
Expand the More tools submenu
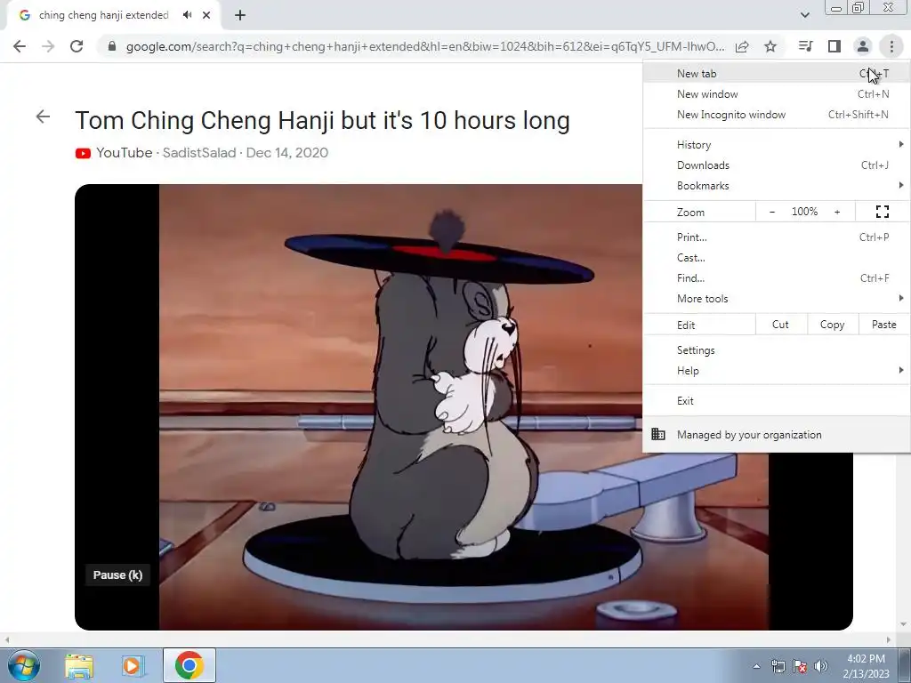click(776, 298)
